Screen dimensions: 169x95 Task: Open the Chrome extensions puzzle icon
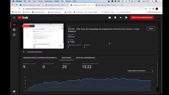pos(153,9)
